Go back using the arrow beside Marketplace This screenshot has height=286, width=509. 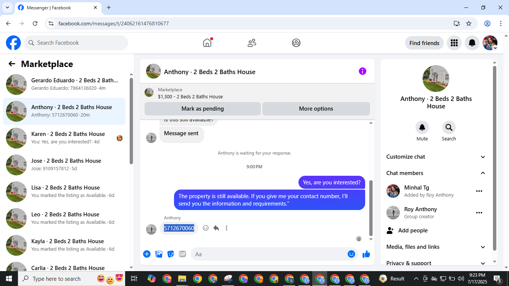tap(12, 64)
